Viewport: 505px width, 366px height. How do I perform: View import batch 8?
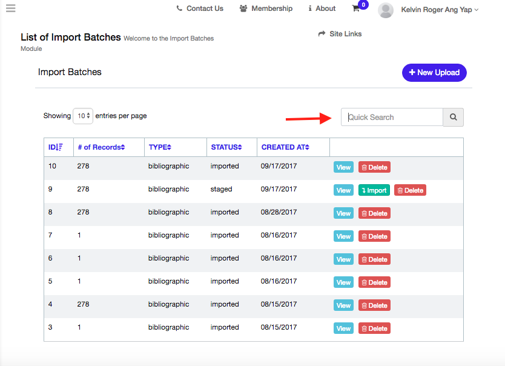(343, 213)
